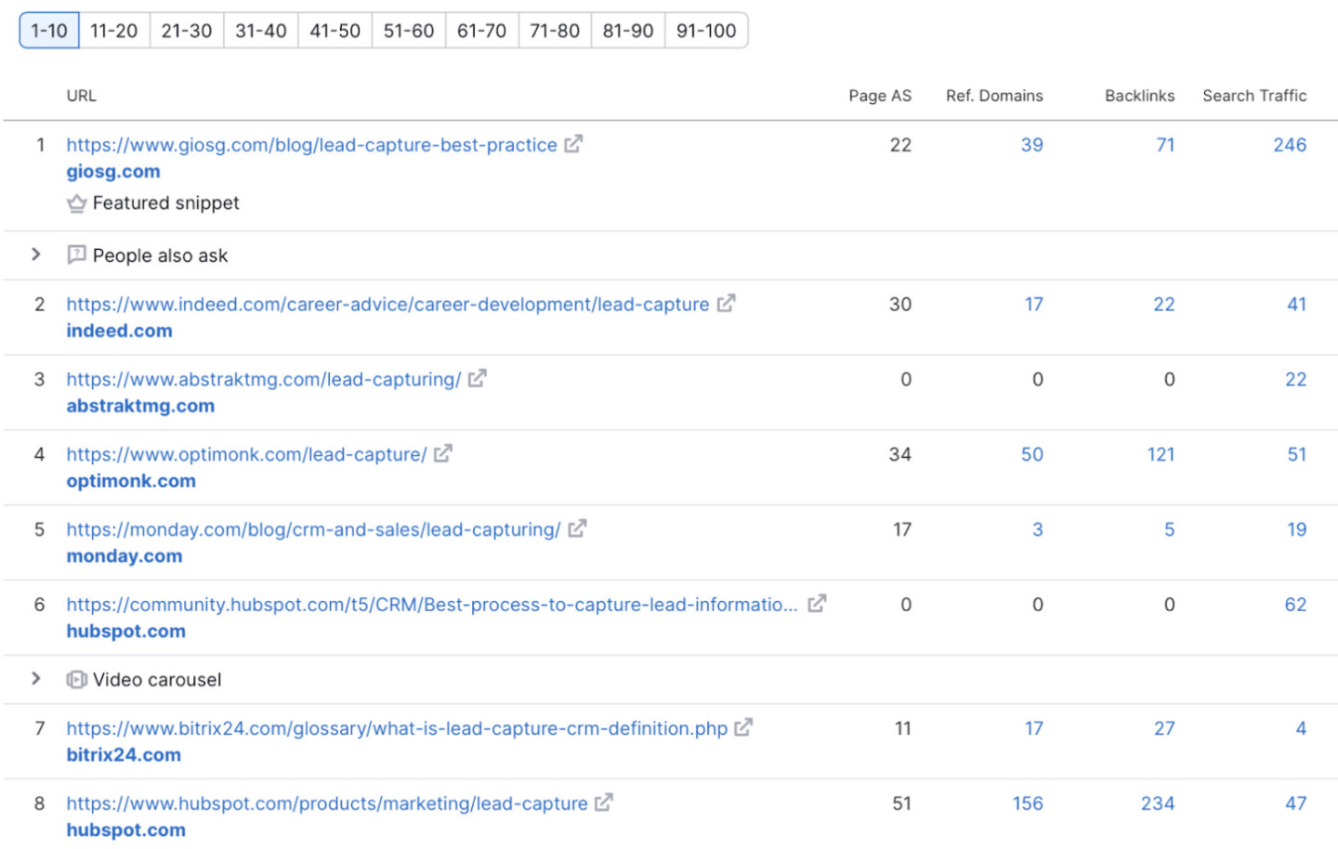Screen dimensions: 1338x849
Task: Open the indeed.com career-advice lead-capture URL
Action: pos(387,305)
